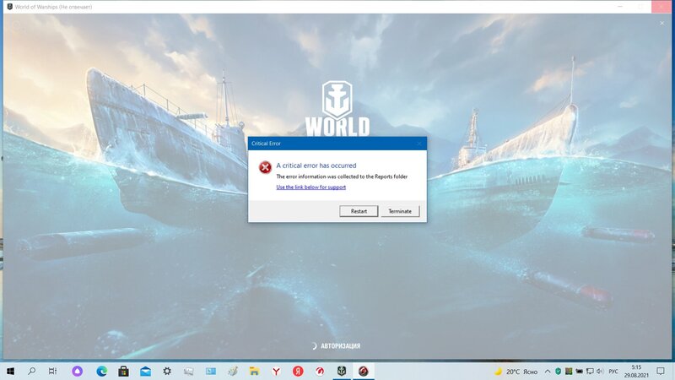Click the World of Warships anchor logo
The width and height of the screenshot is (675, 380).
(x=337, y=100)
